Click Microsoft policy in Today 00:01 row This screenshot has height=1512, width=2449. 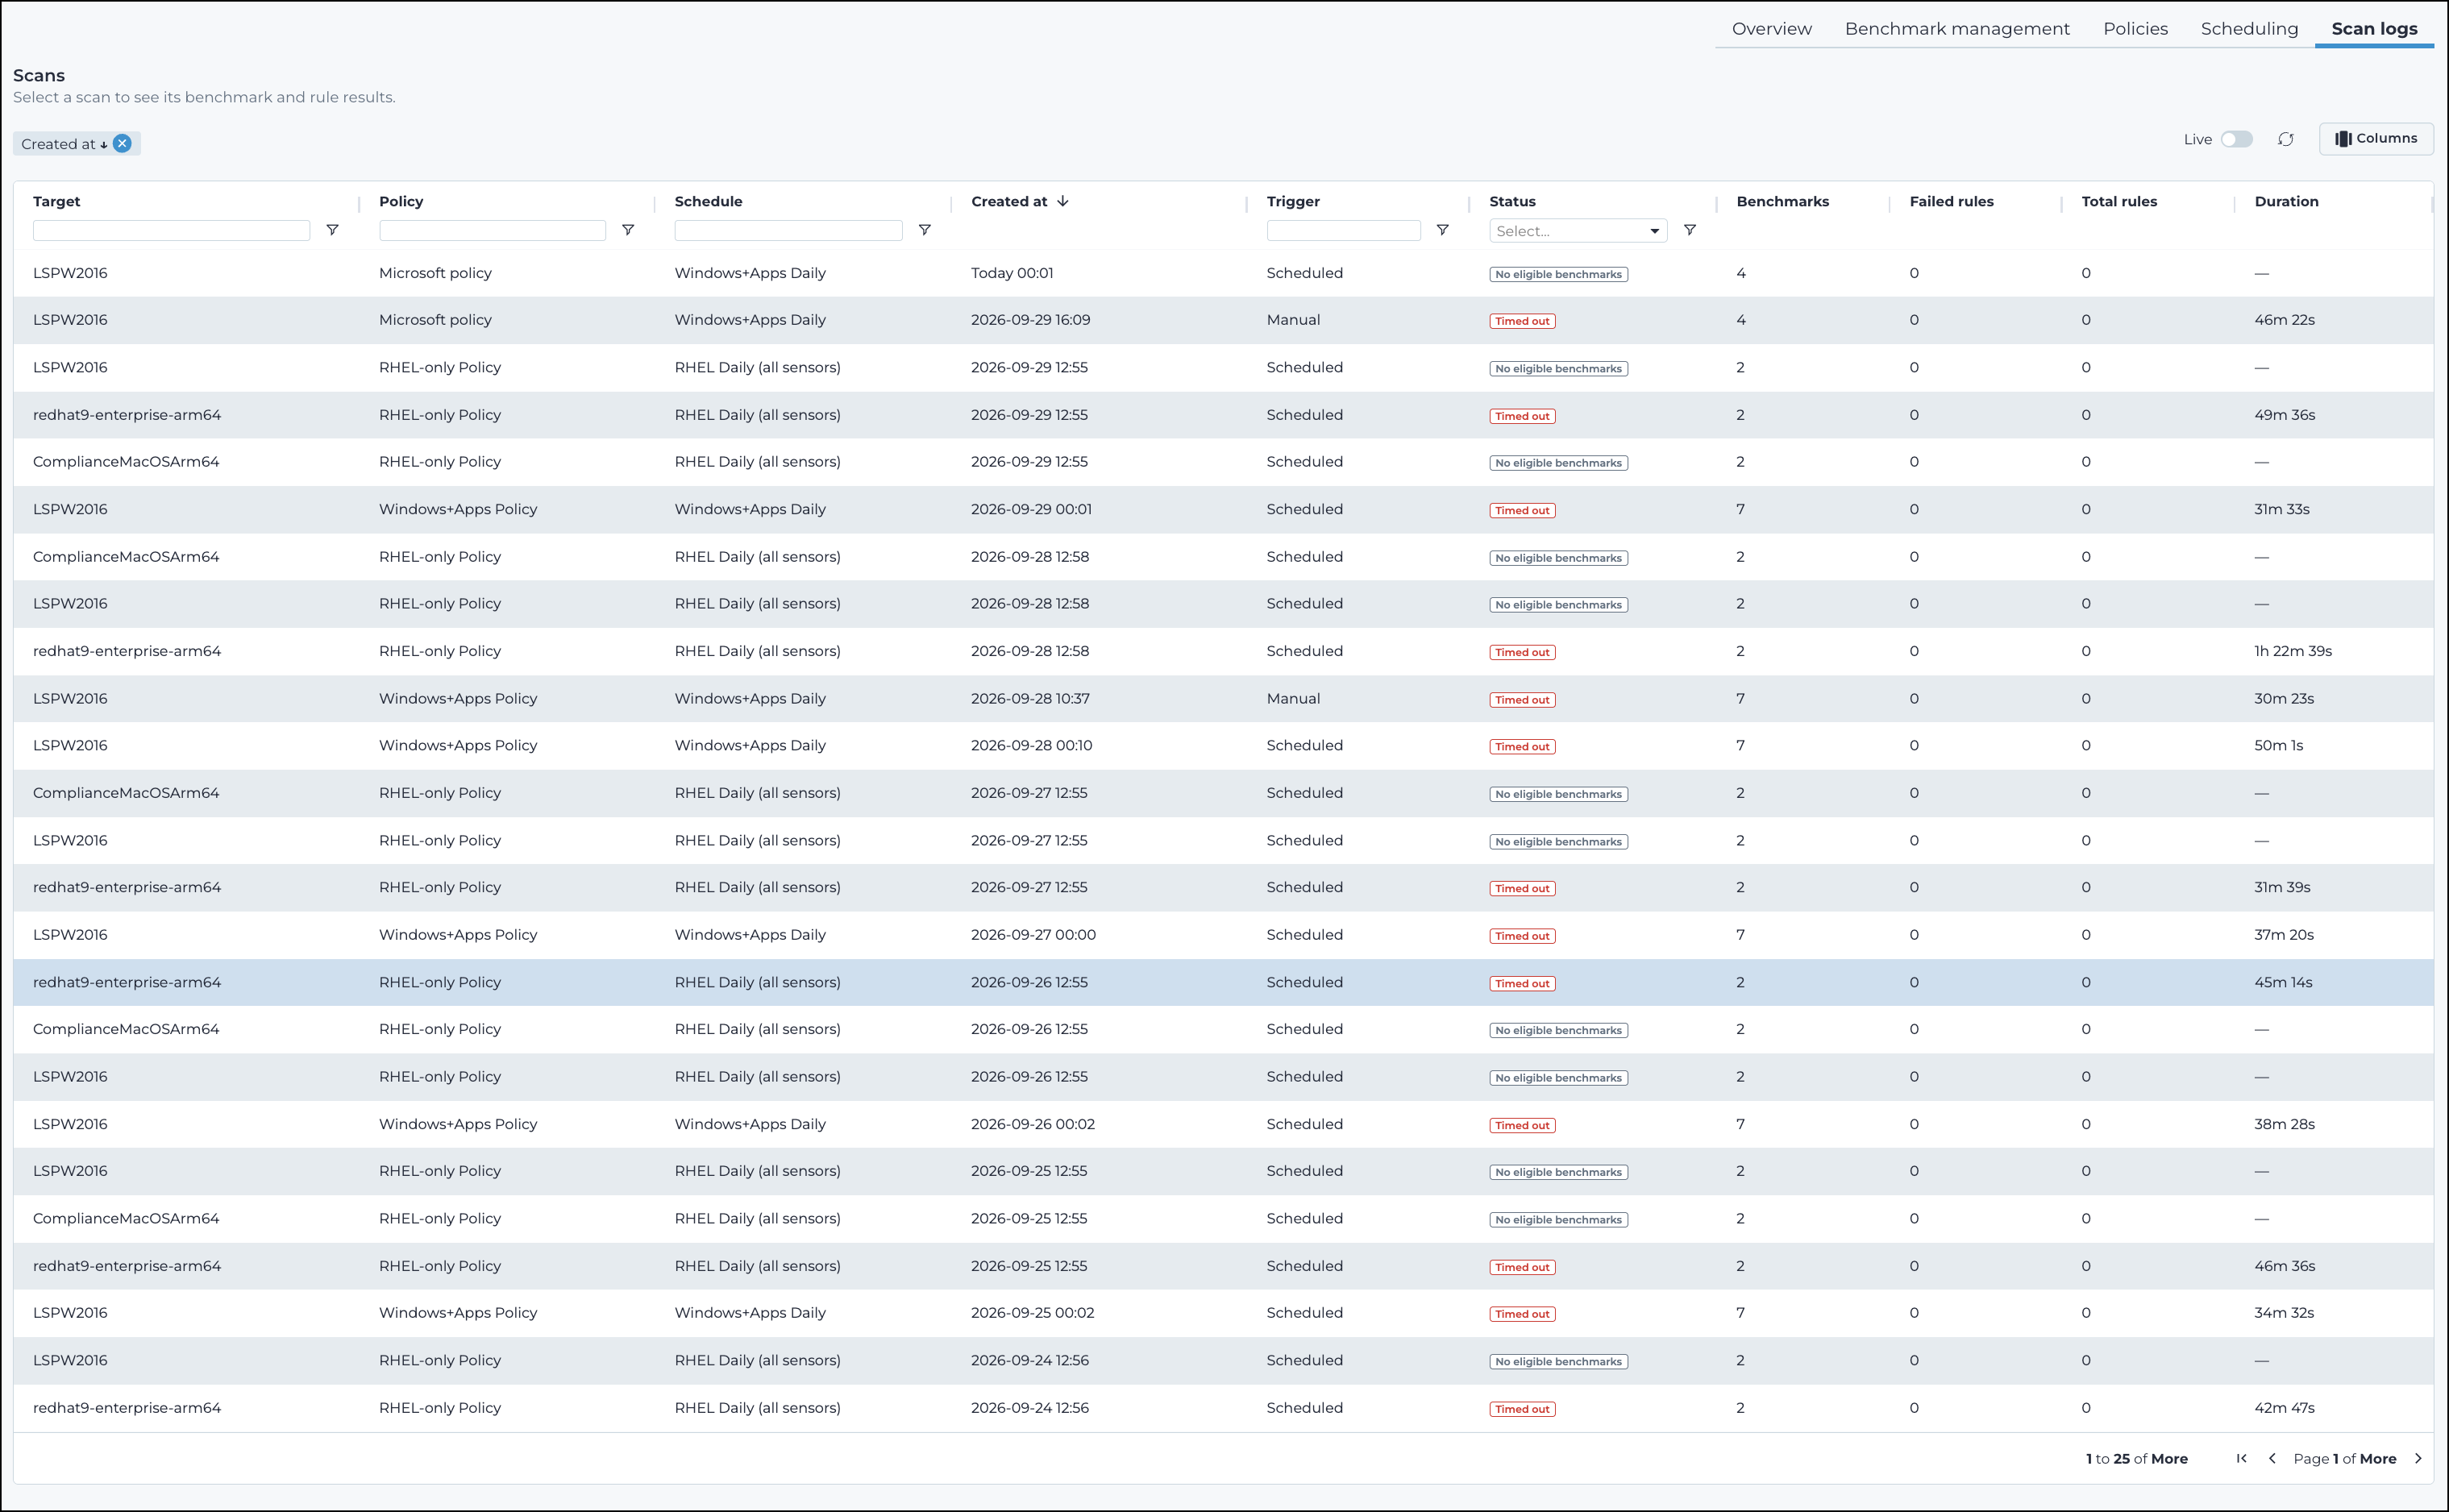435,273
